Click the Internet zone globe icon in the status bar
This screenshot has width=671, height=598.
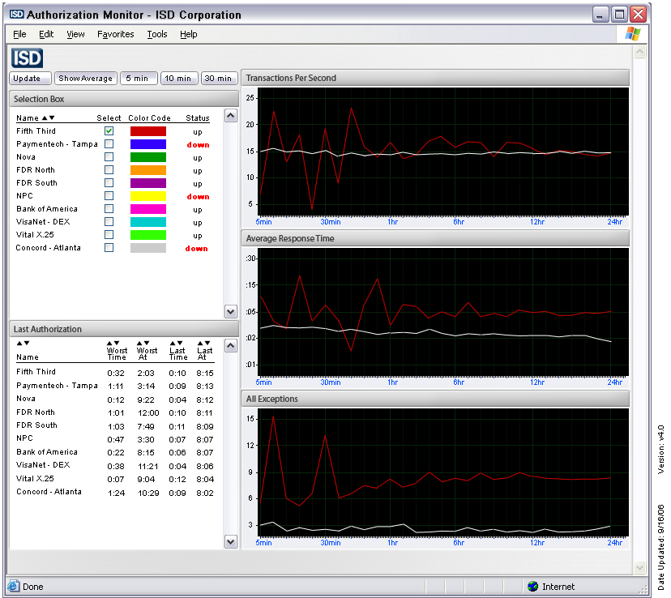point(532,587)
